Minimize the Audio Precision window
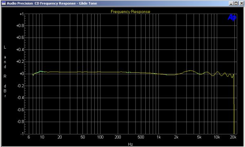 tap(231, 3)
